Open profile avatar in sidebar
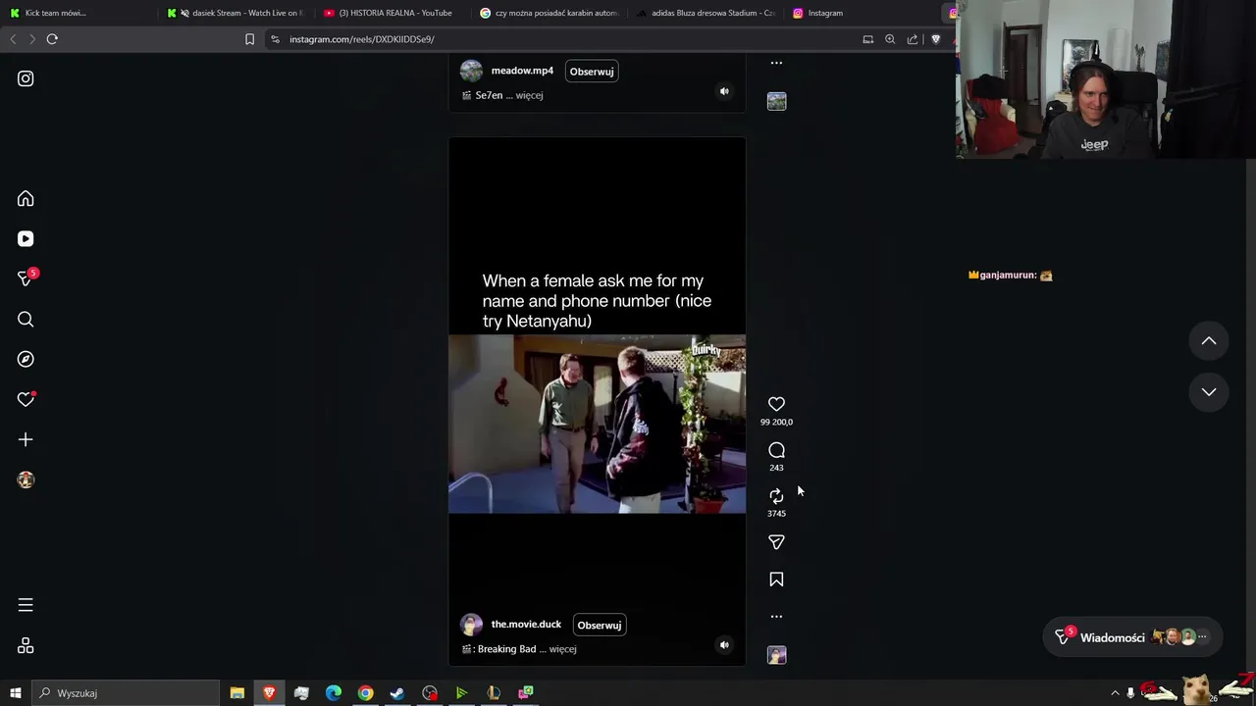Image resolution: width=1256 pixels, height=706 pixels. (26, 479)
